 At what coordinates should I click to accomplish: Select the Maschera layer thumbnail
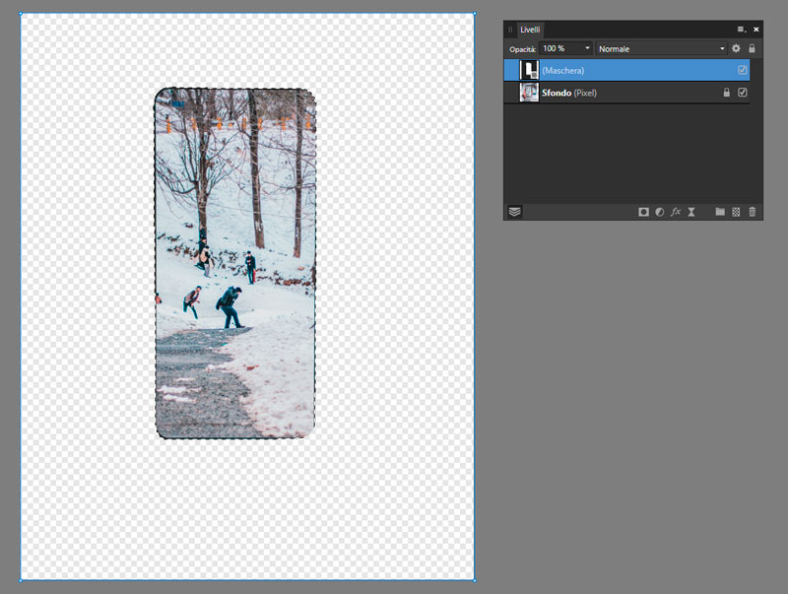point(529,70)
